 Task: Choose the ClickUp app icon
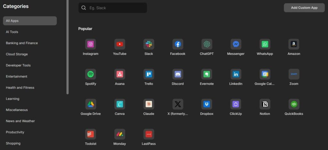coord(236,104)
